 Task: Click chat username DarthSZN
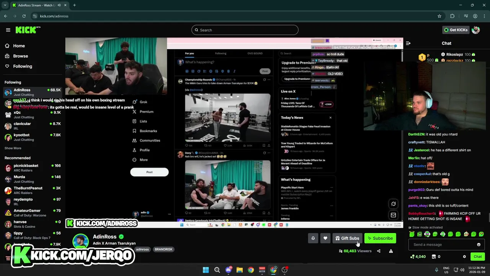[416, 134]
